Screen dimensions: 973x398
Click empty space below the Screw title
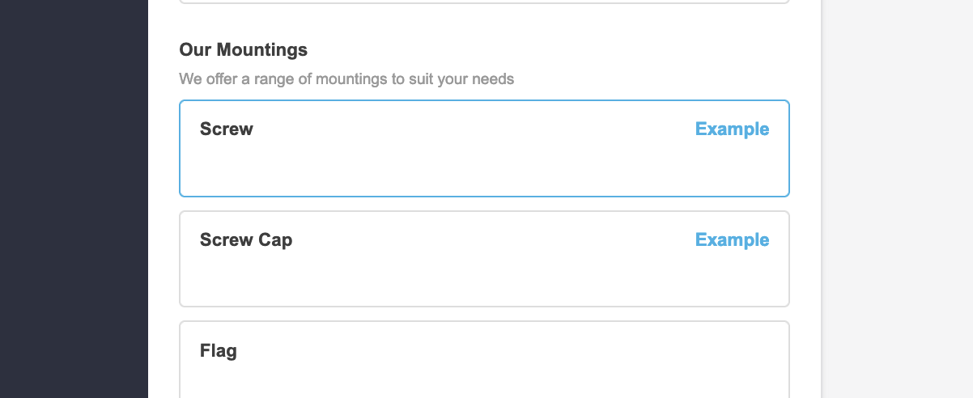coord(405,170)
